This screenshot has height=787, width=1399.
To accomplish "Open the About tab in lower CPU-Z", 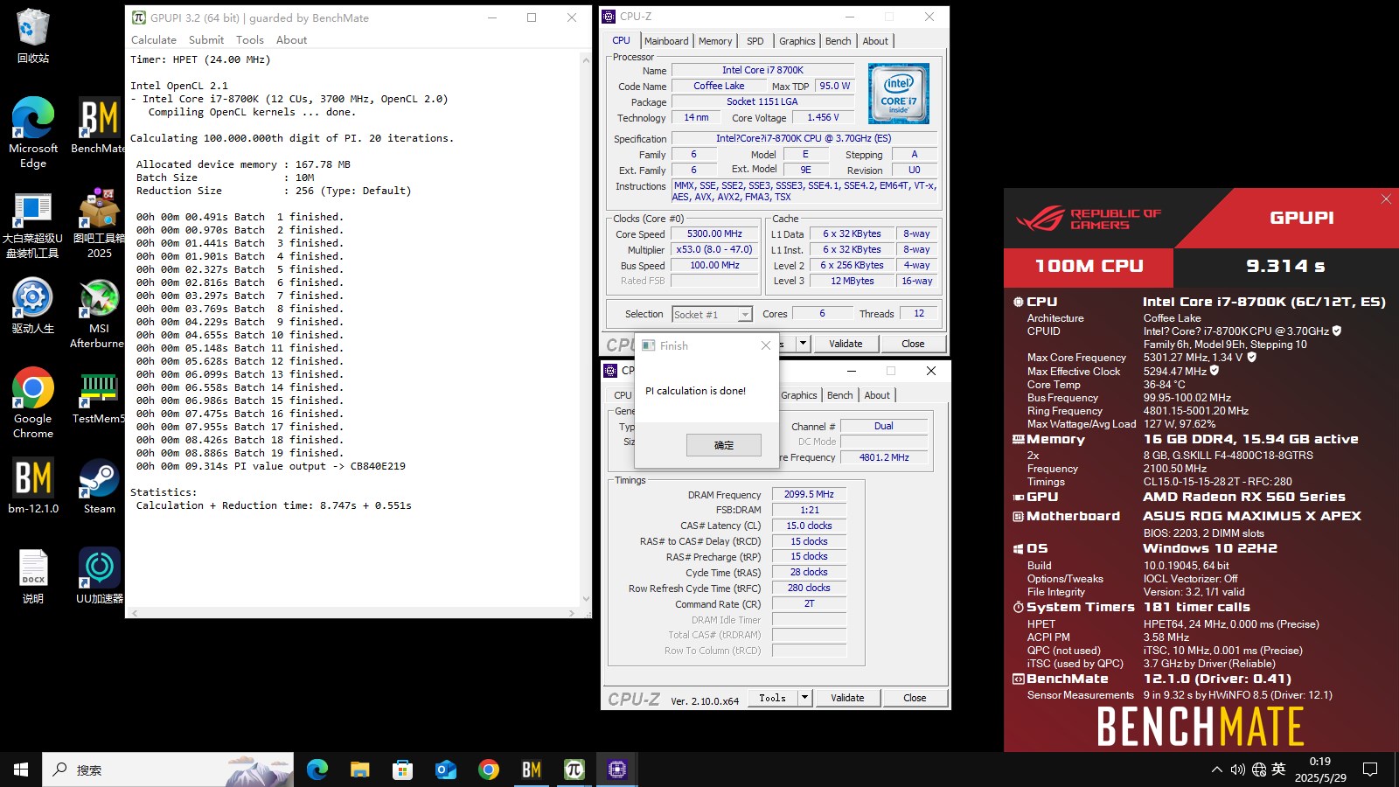I will pyautogui.click(x=877, y=395).
